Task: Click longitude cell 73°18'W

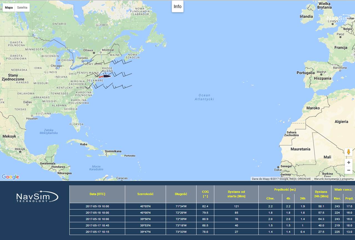Action: (x=181, y=225)
